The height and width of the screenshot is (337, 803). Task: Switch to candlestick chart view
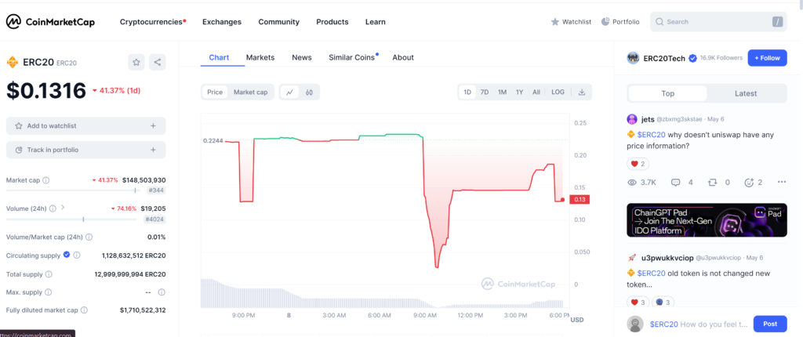pyautogui.click(x=310, y=92)
